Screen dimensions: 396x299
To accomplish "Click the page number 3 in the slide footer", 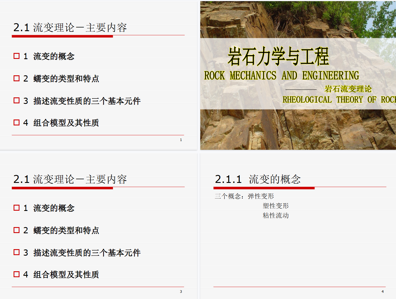I will (181, 292).
